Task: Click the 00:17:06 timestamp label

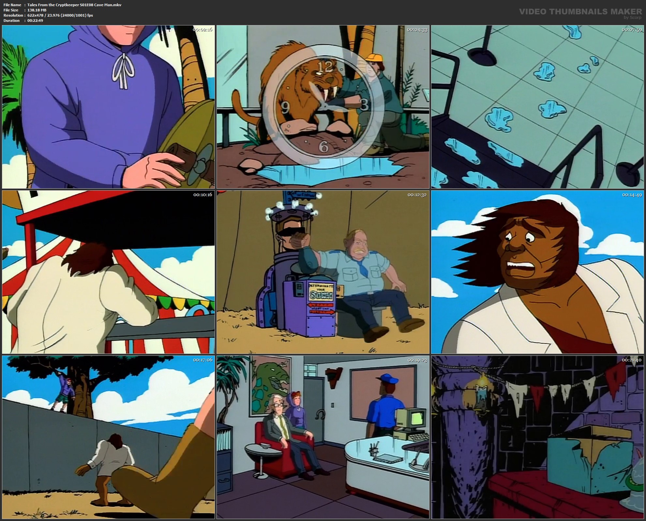Action: coord(203,360)
